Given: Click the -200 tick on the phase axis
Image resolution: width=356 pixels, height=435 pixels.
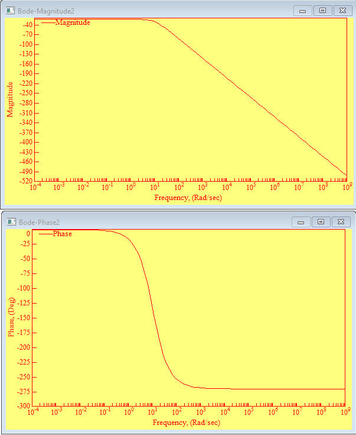Looking at the screenshot, I should pyautogui.click(x=24, y=347).
